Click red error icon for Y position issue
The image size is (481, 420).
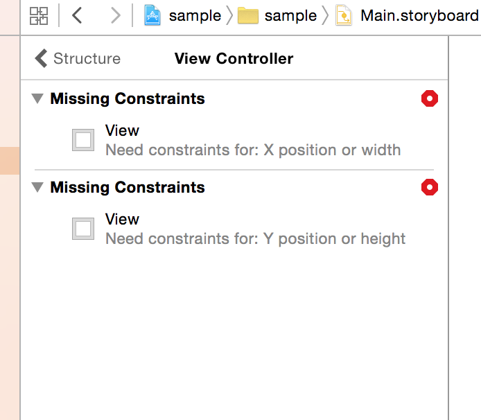click(x=430, y=187)
